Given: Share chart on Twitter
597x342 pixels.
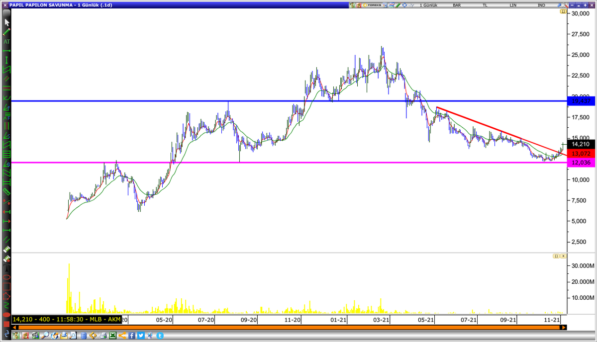Looking at the screenshot, I should 140,336.
